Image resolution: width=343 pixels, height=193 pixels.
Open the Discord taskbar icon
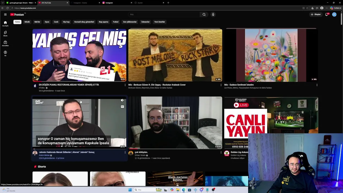[201, 190]
